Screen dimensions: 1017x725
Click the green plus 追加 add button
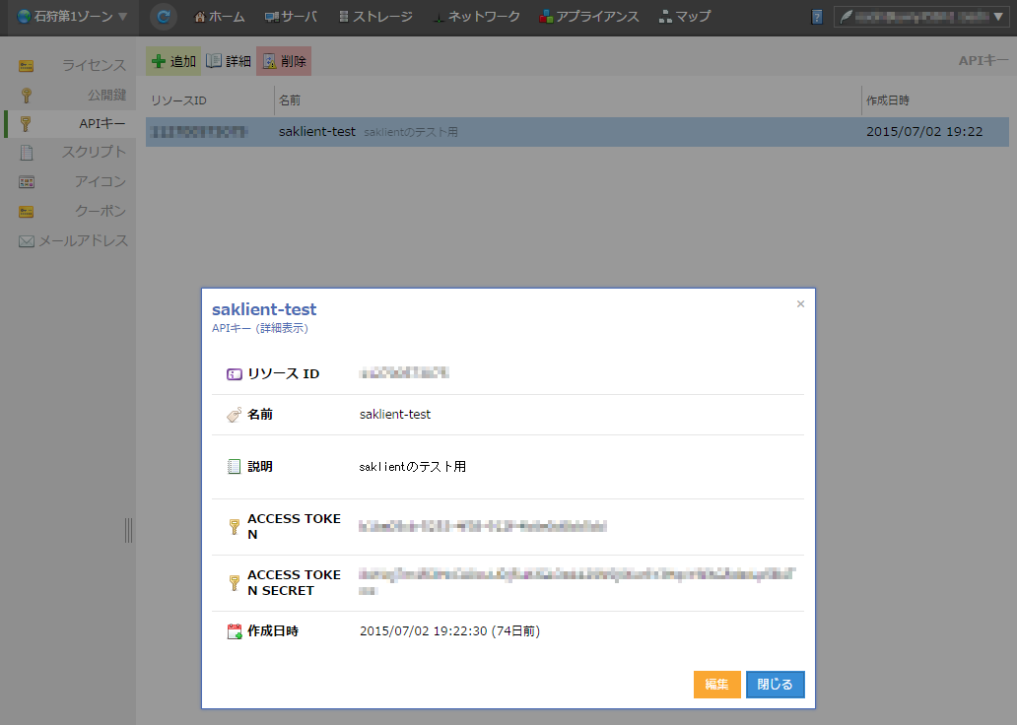pyautogui.click(x=173, y=61)
